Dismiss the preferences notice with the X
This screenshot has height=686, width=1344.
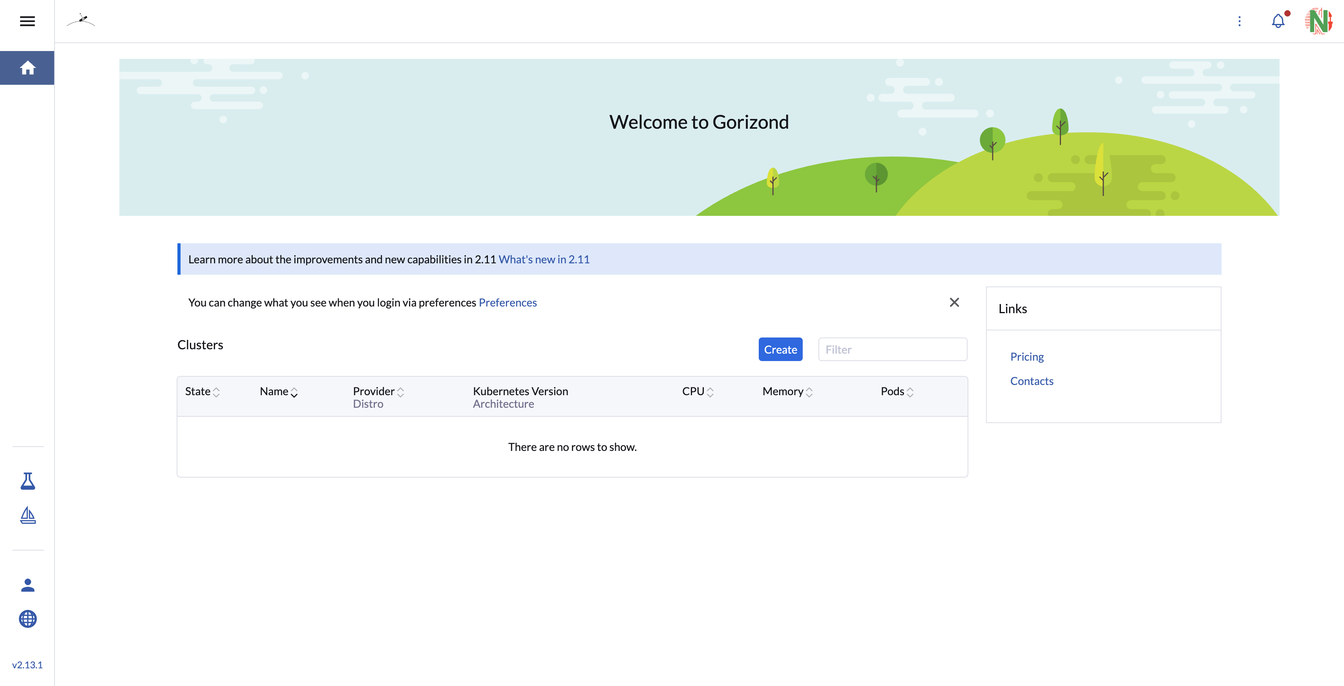[954, 302]
